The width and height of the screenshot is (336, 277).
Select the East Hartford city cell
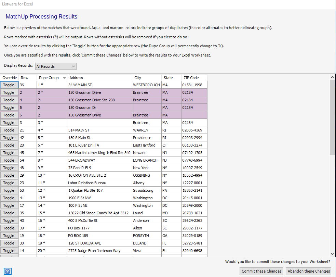[146, 145]
